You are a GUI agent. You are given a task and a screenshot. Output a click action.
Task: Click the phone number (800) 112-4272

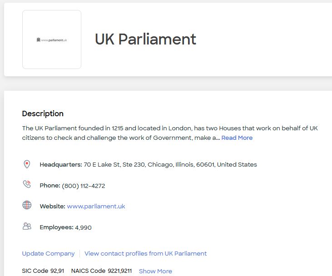pos(83,186)
